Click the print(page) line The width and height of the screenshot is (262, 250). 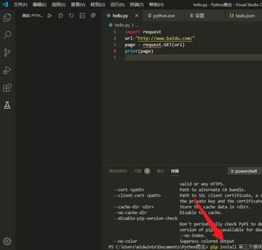click(139, 52)
